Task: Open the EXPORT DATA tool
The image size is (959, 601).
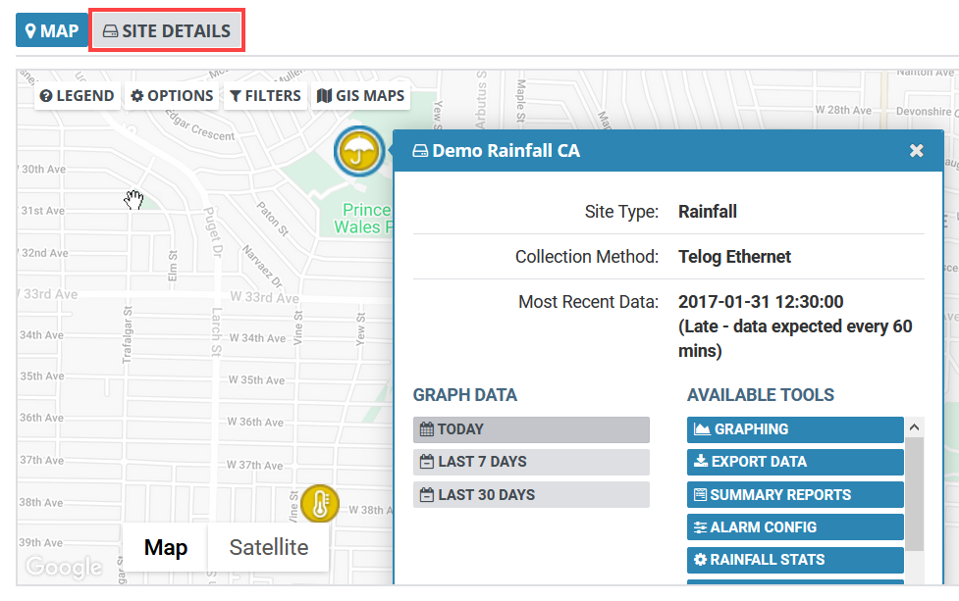Action: pyautogui.click(x=795, y=462)
